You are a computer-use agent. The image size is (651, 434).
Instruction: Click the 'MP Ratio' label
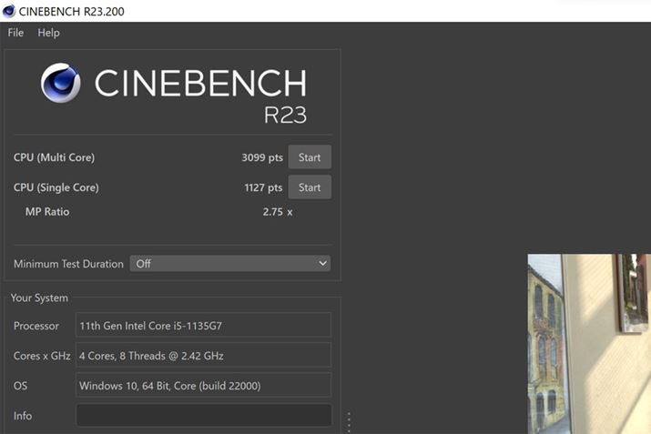(47, 212)
